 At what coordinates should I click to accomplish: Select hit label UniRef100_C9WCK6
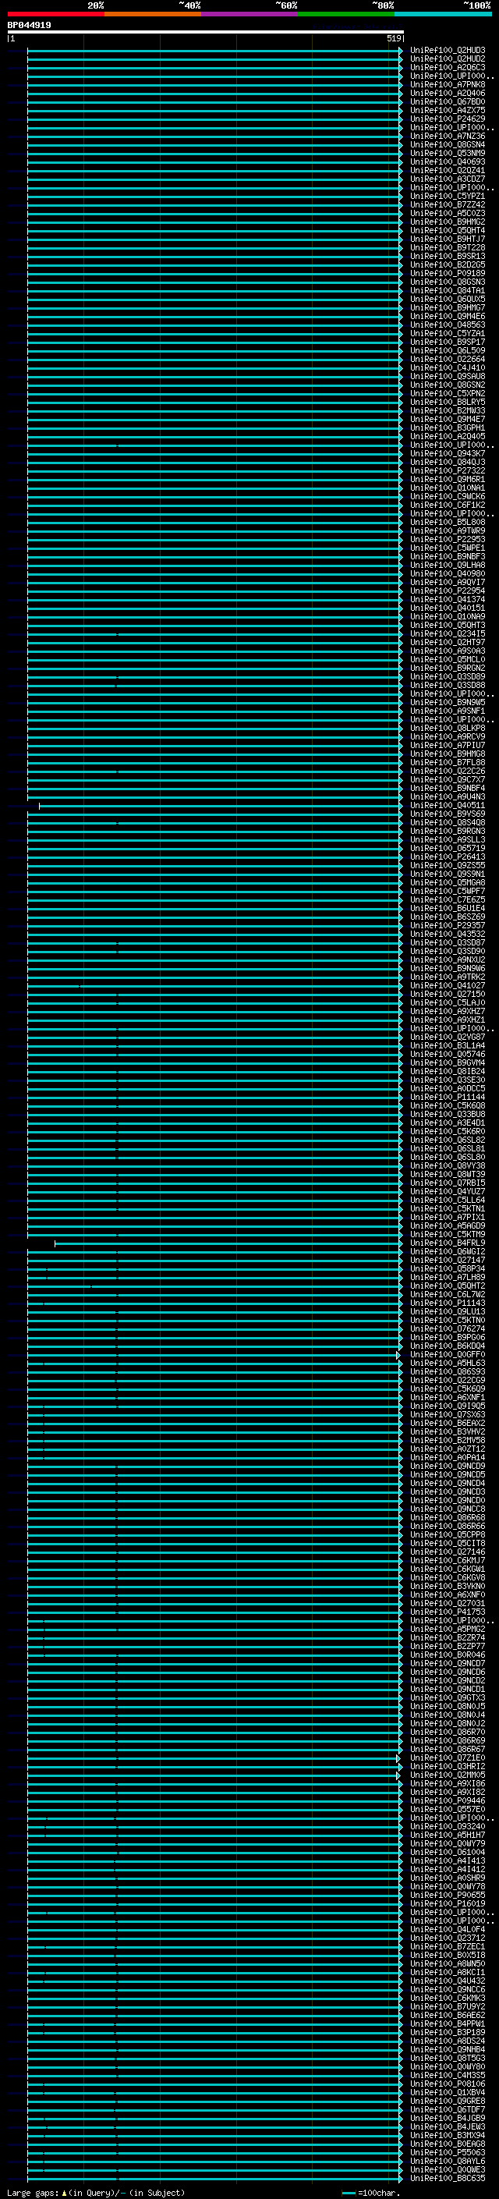click(x=448, y=496)
